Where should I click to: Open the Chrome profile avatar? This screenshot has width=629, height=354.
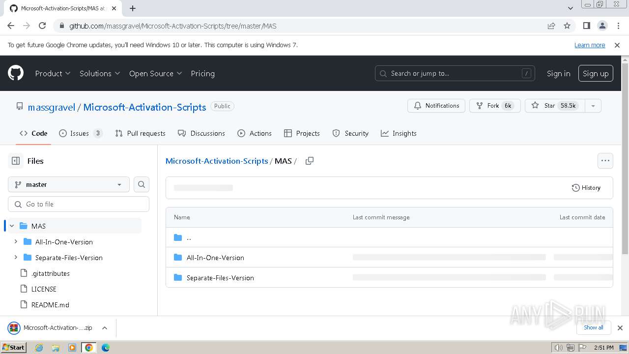(x=602, y=26)
